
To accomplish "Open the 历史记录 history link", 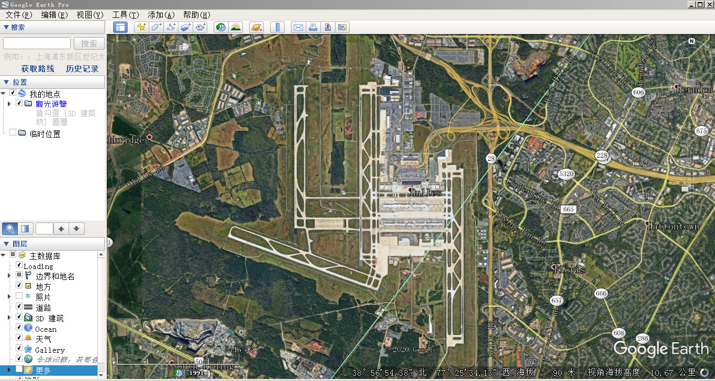I will pyautogui.click(x=82, y=69).
